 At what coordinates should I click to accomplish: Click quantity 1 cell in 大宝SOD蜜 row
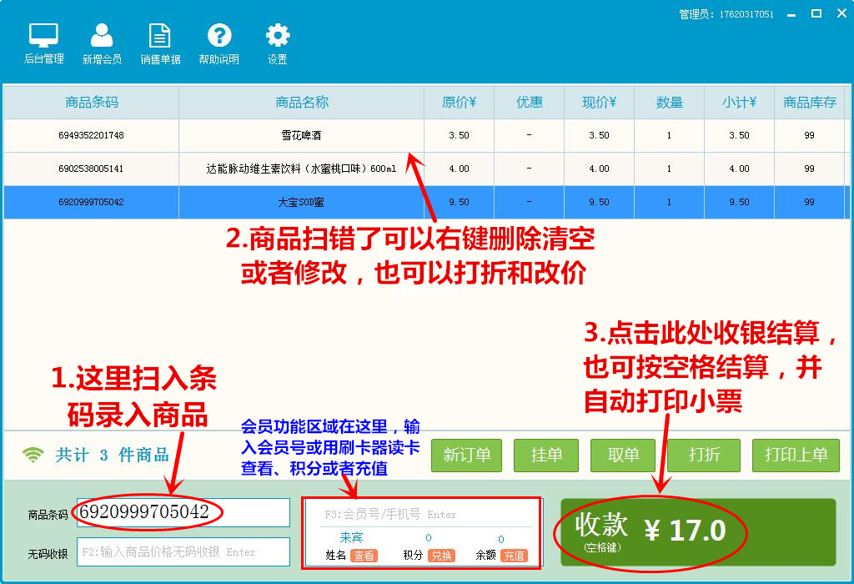[x=670, y=202]
